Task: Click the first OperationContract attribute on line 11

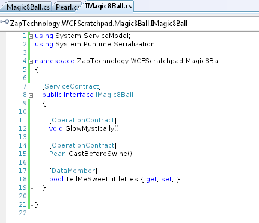Action: pos(83,120)
